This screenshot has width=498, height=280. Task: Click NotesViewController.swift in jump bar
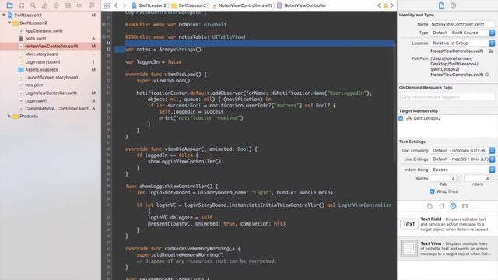click(242, 5)
